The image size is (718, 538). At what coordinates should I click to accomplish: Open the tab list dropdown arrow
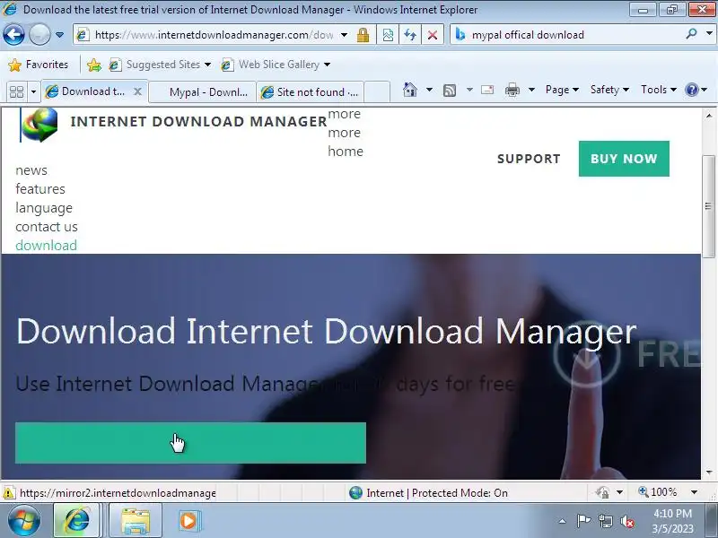(x=33, y=92)
